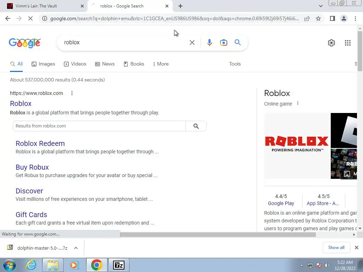The width and height of the screenshot is (363, 272).
Task: Open options next to Online game
Action: (298, 103)
